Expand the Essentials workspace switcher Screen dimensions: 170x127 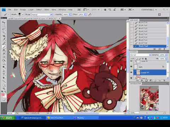click(x=149, y=10)
